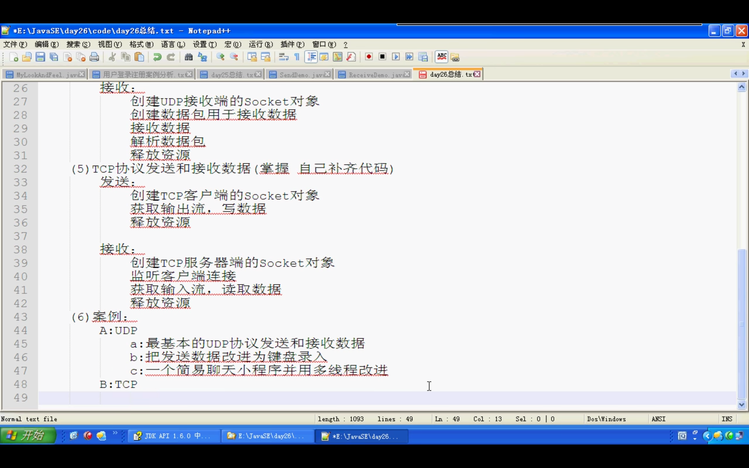Click the scrollbar down arrow
Screen dimensions: 749x468
click(x=742, y=404)
